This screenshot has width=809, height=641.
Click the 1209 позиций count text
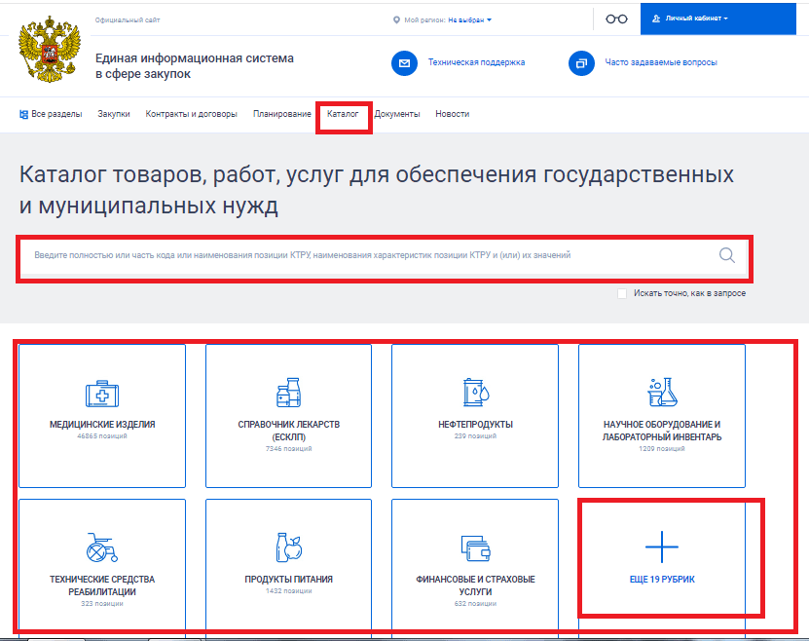click(662, 449)
